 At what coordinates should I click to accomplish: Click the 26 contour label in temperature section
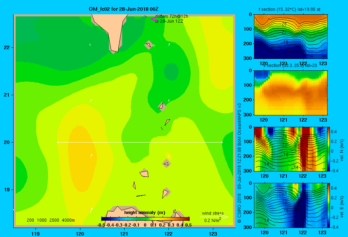pyautogui.click(x=284, y=24)
